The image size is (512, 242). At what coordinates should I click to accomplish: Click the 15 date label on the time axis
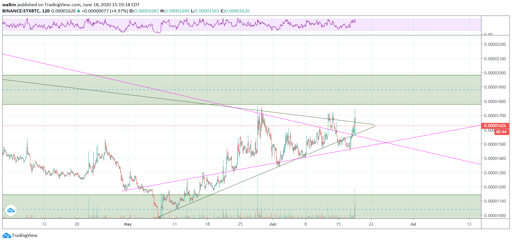338,224
